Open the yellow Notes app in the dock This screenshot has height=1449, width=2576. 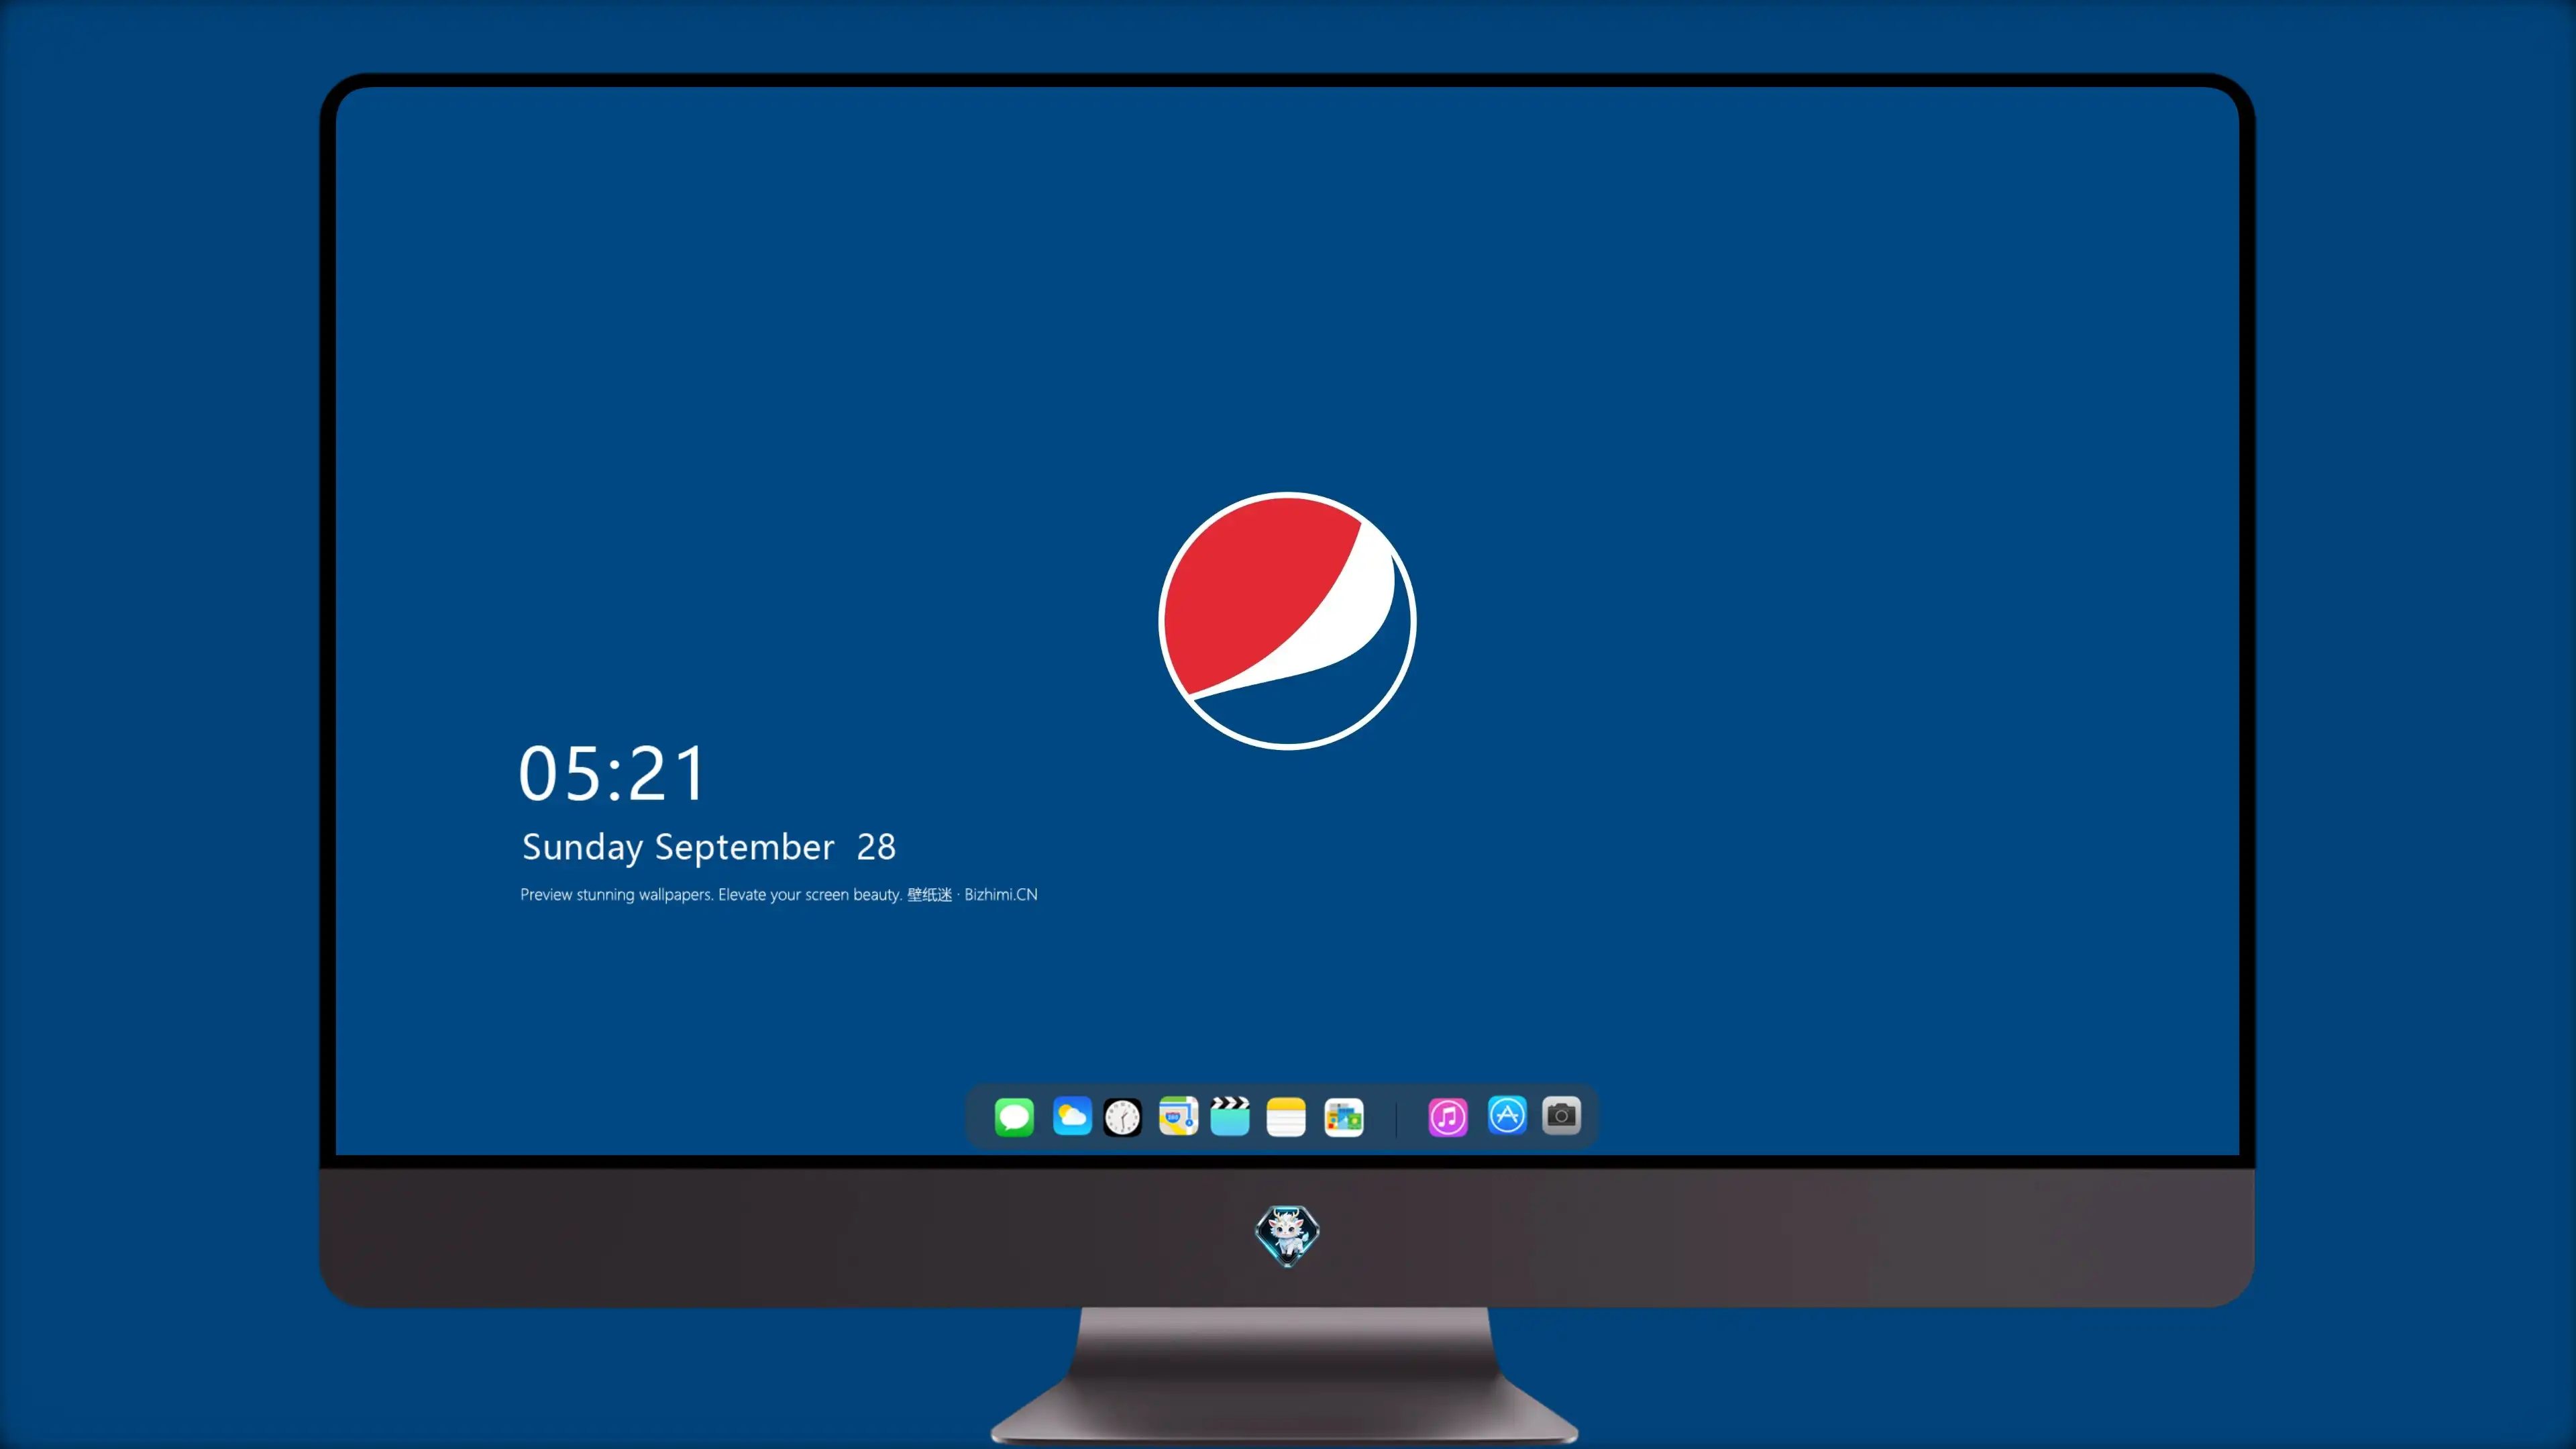point(1286,1117)
